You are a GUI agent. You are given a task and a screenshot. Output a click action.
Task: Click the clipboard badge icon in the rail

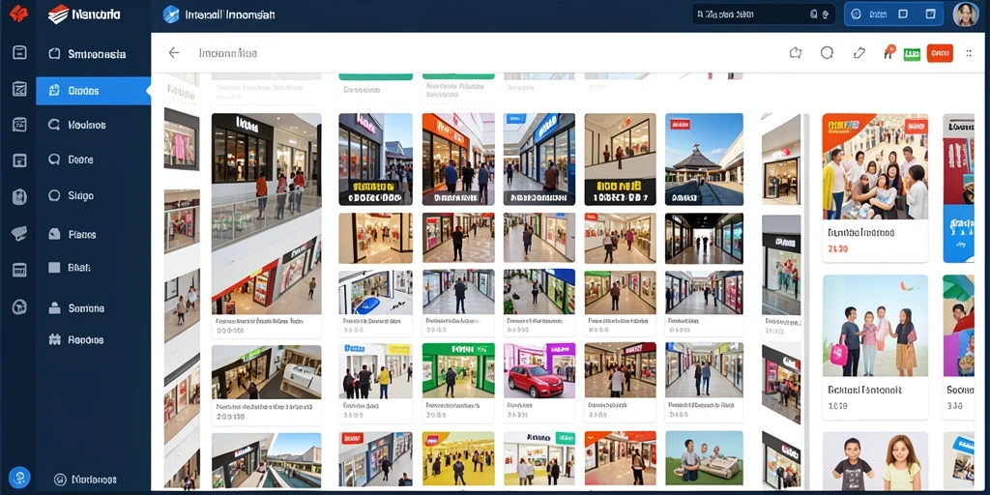(x=19, y=197)
